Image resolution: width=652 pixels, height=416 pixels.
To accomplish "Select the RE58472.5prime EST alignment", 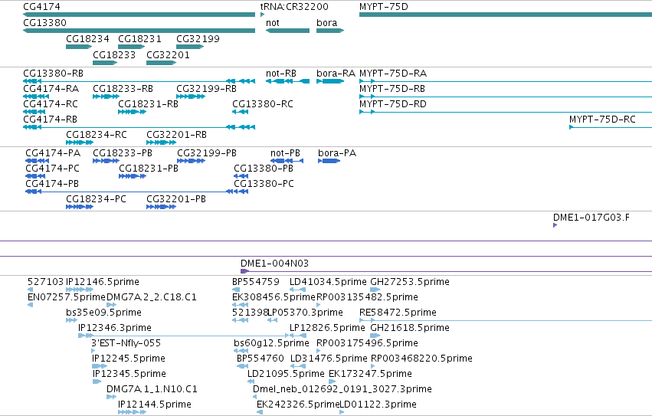I will click(506, 321).
